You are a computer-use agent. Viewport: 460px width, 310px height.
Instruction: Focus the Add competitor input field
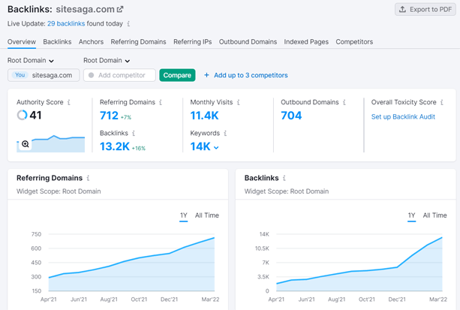point(119,75)
